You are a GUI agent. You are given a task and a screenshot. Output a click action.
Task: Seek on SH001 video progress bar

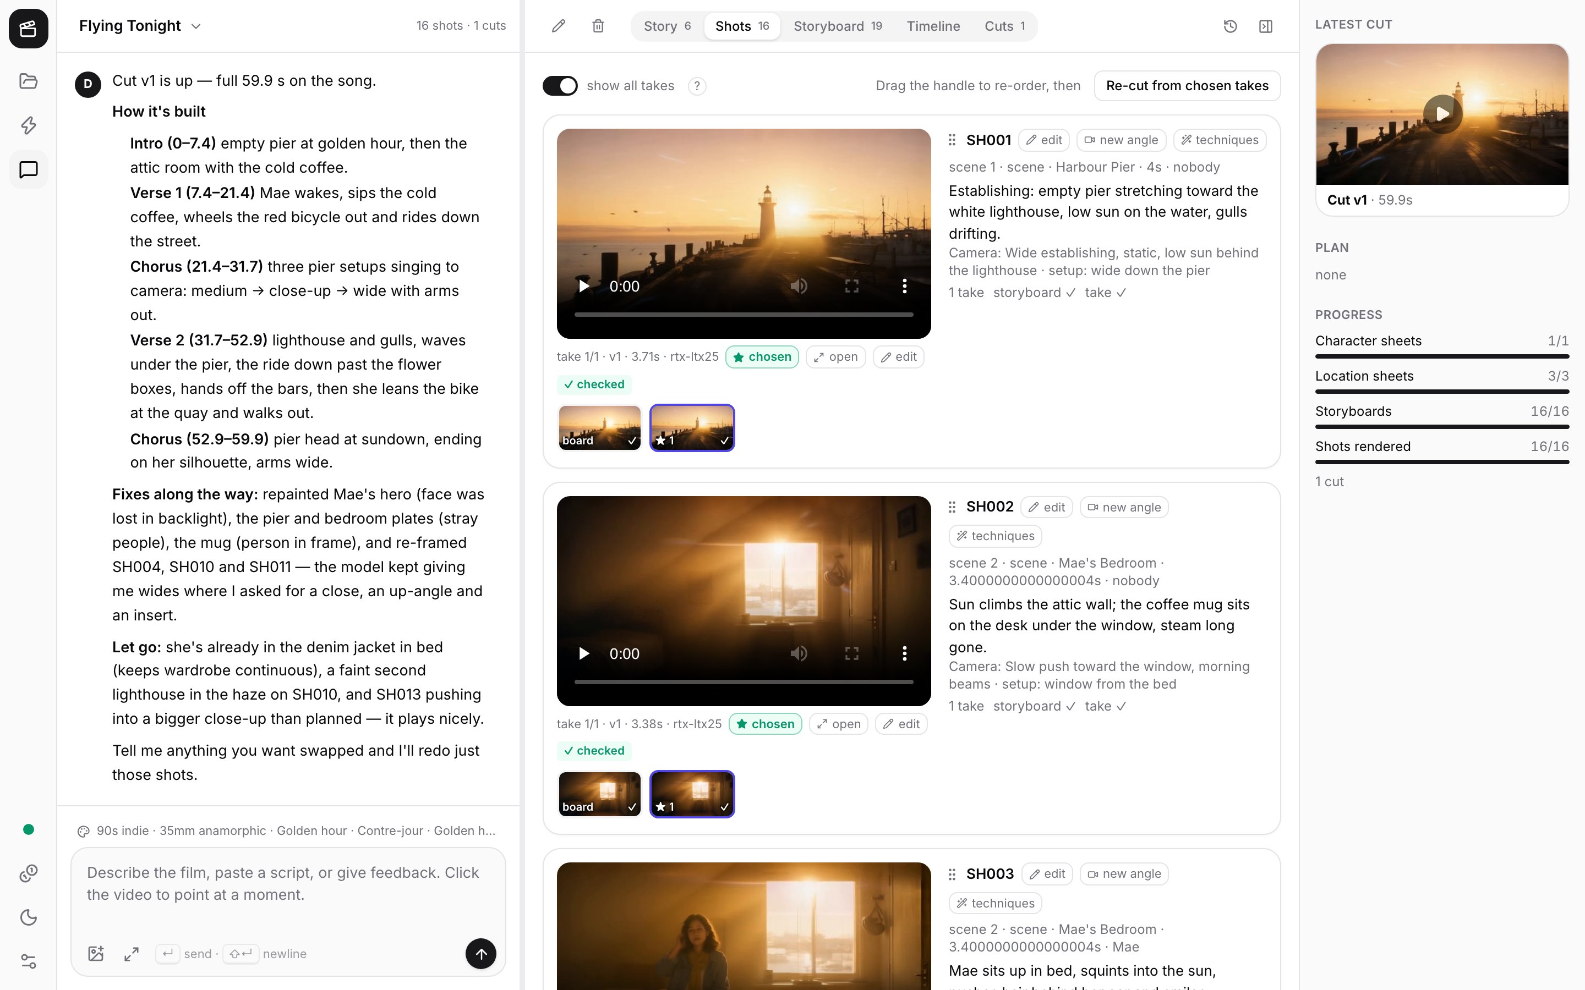tap(744, 315)
